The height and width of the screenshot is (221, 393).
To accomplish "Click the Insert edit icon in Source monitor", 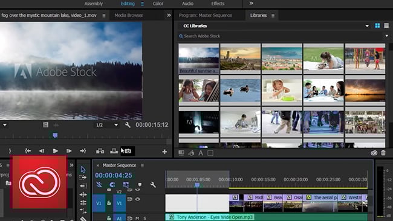I will click(100, 151).
